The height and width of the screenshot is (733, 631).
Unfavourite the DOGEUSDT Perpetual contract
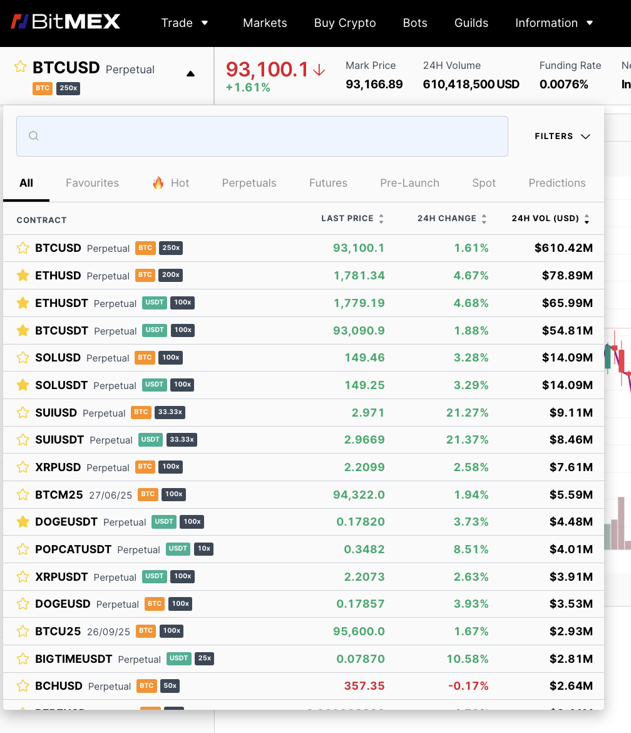pyautogui.click(x=23, y=522)
